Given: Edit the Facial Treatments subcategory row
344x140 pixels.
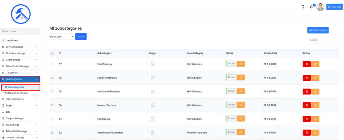Looking at the screenshot, I should (x=315, y=78).
